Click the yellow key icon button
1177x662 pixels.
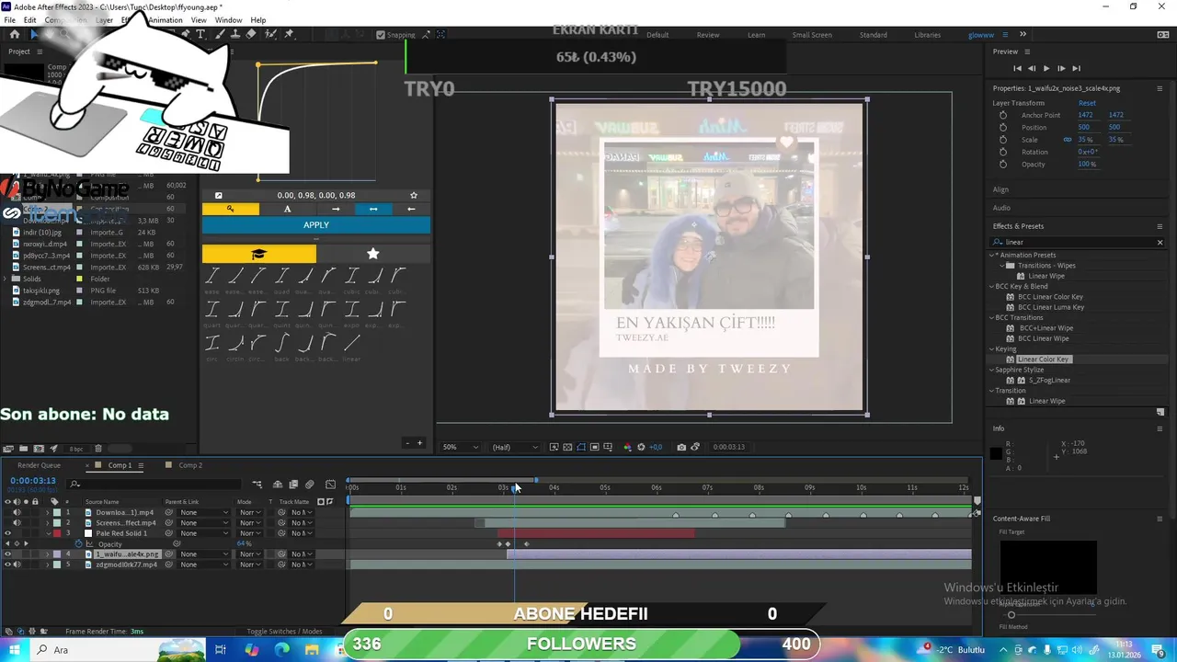click(x=230, y=209)
